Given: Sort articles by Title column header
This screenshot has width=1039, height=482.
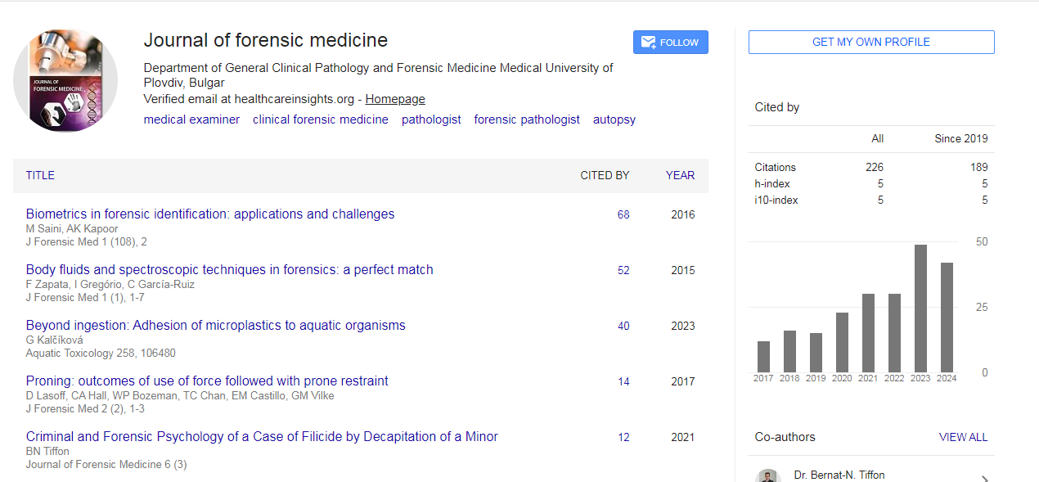Looking at the screenshot, I should click(40, 175).
